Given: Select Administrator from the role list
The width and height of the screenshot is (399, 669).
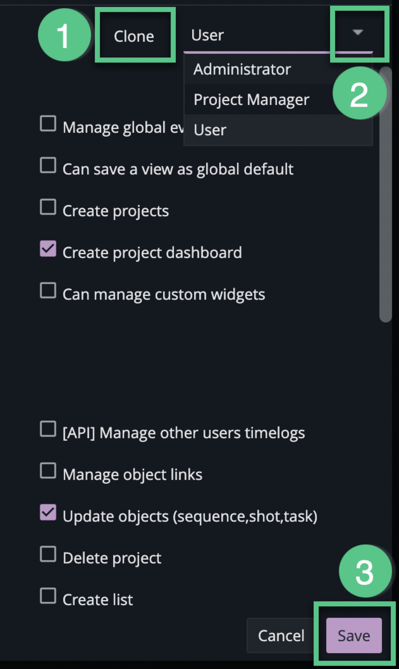Looking at the screenshot, I should [242, 69].
